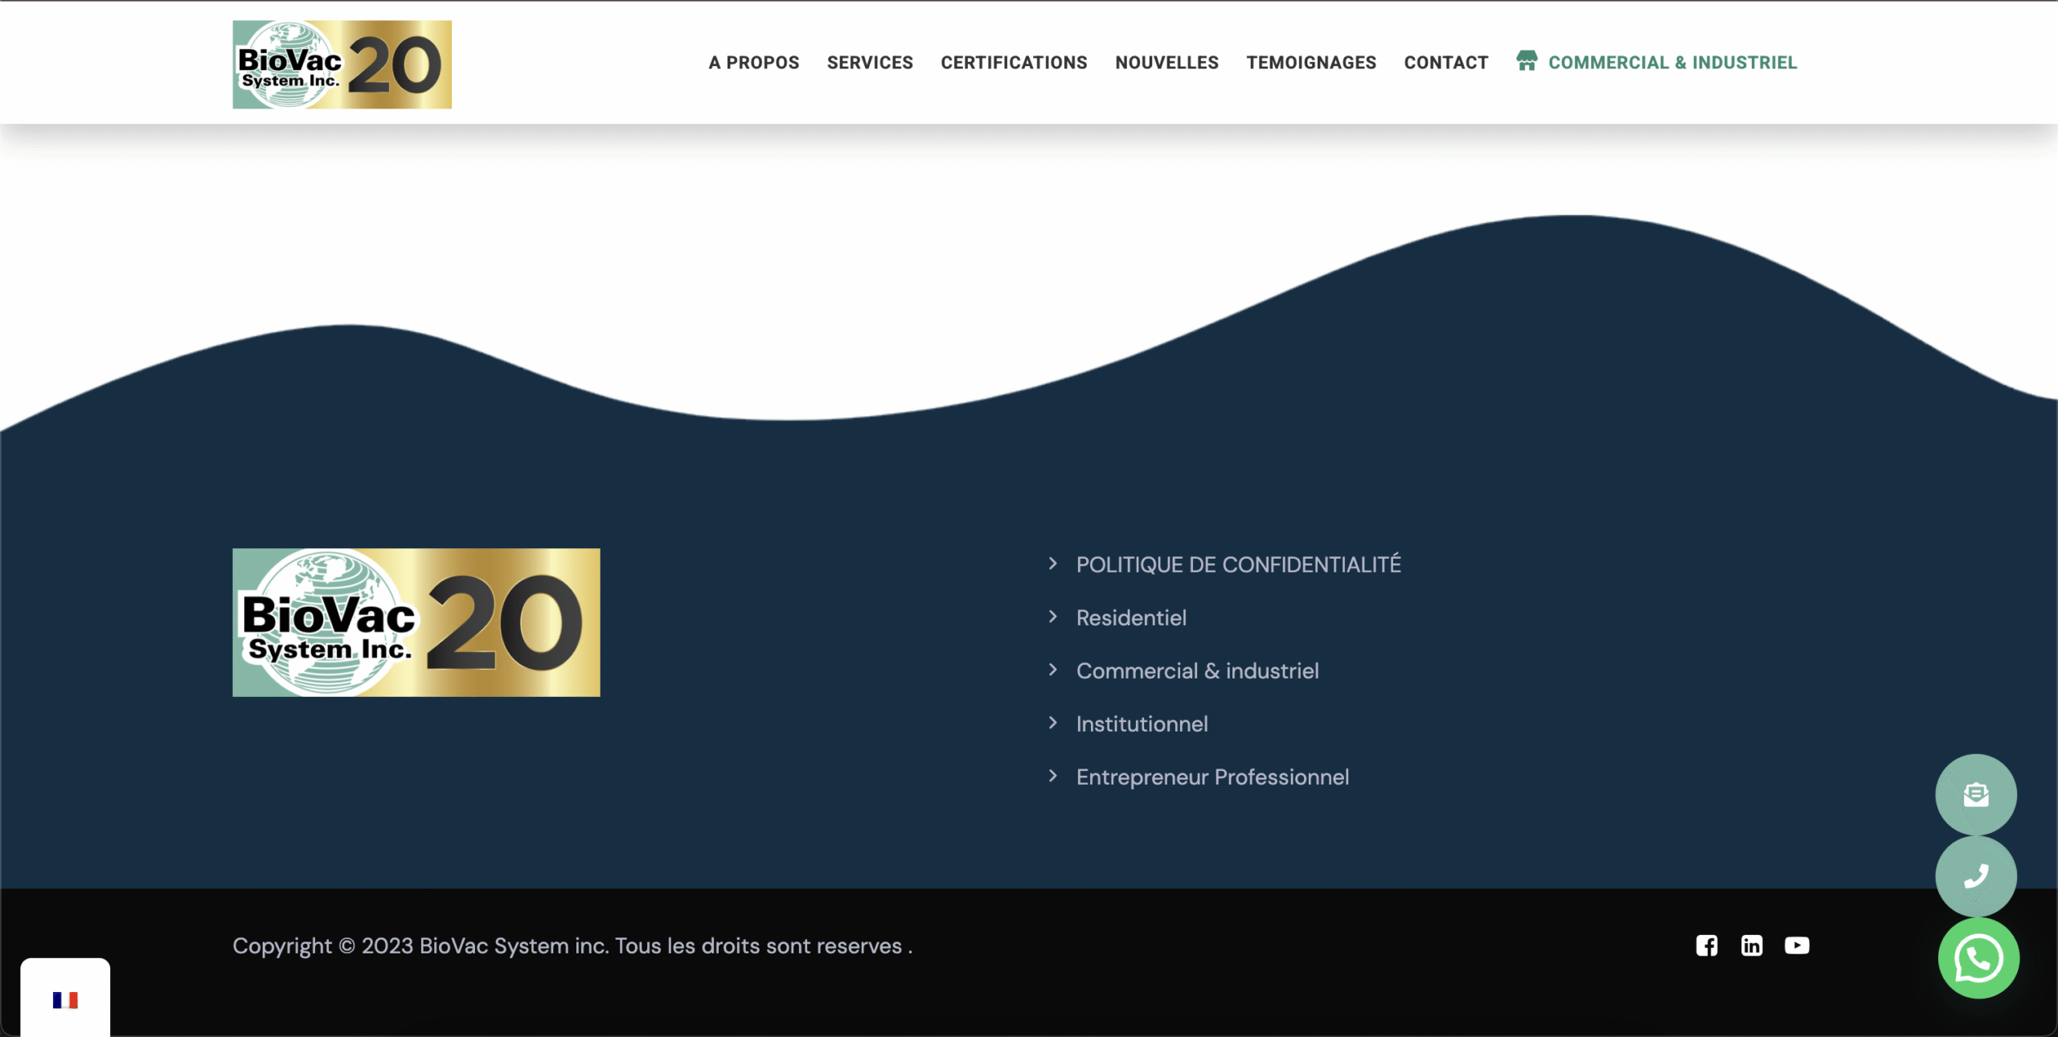Select the SERVICES menu item
This screenshot has width=2058, height=1037.
coord(869,62)
